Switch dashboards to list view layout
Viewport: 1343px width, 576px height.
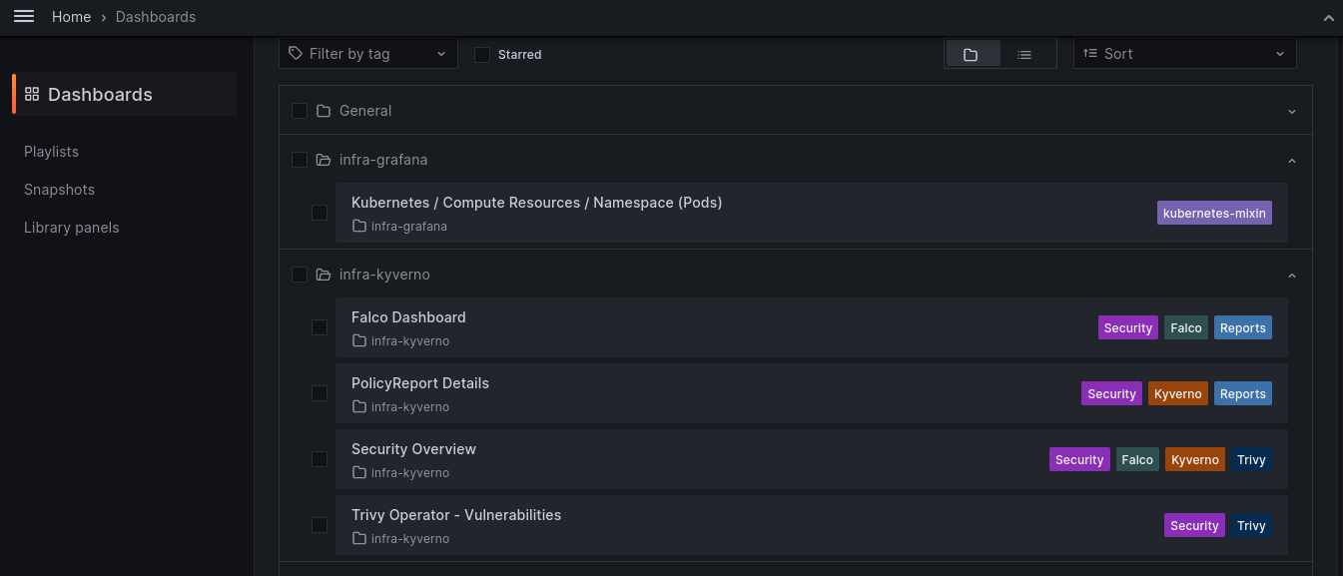coord(1023,54)
